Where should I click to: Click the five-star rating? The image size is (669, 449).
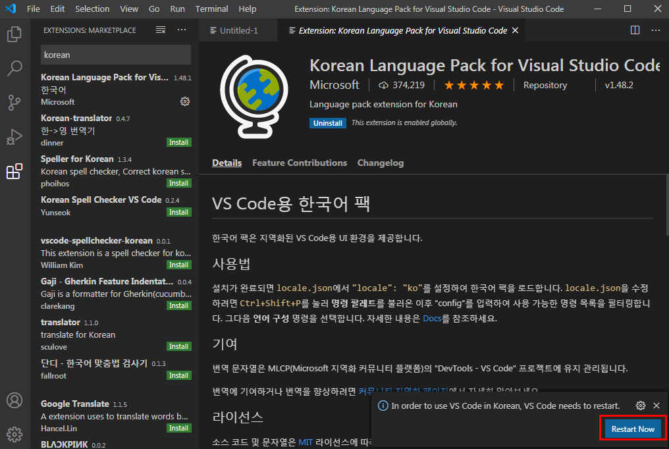(x=473, y=86)
